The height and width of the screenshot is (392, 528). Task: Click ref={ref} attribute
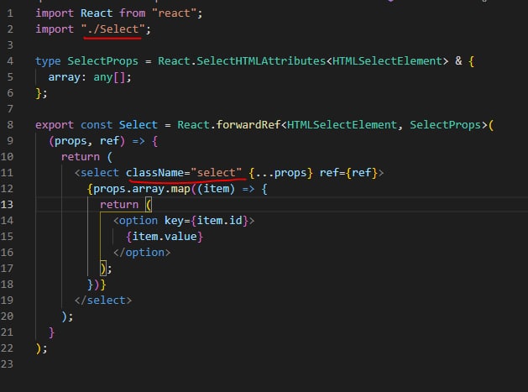point(348,173)
